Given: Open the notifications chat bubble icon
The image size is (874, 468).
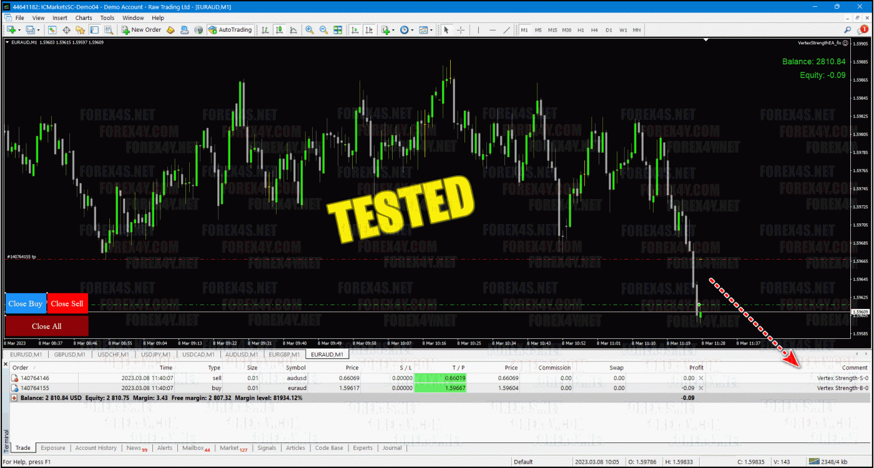Looking at the screenshot, I should click(x=863, y=29).
